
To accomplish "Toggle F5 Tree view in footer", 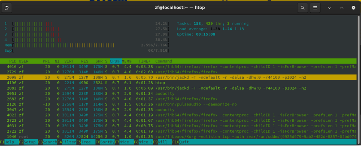I will (86, 142).
